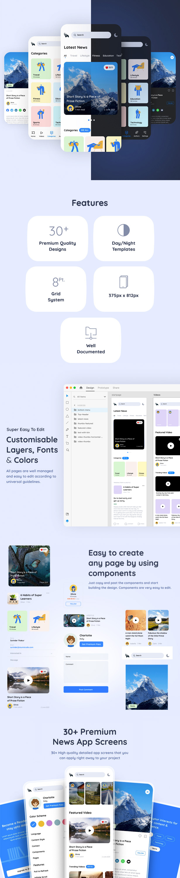
Task: Select the Rectangle tool in the design toolbar
Action: tap(67, 402)
